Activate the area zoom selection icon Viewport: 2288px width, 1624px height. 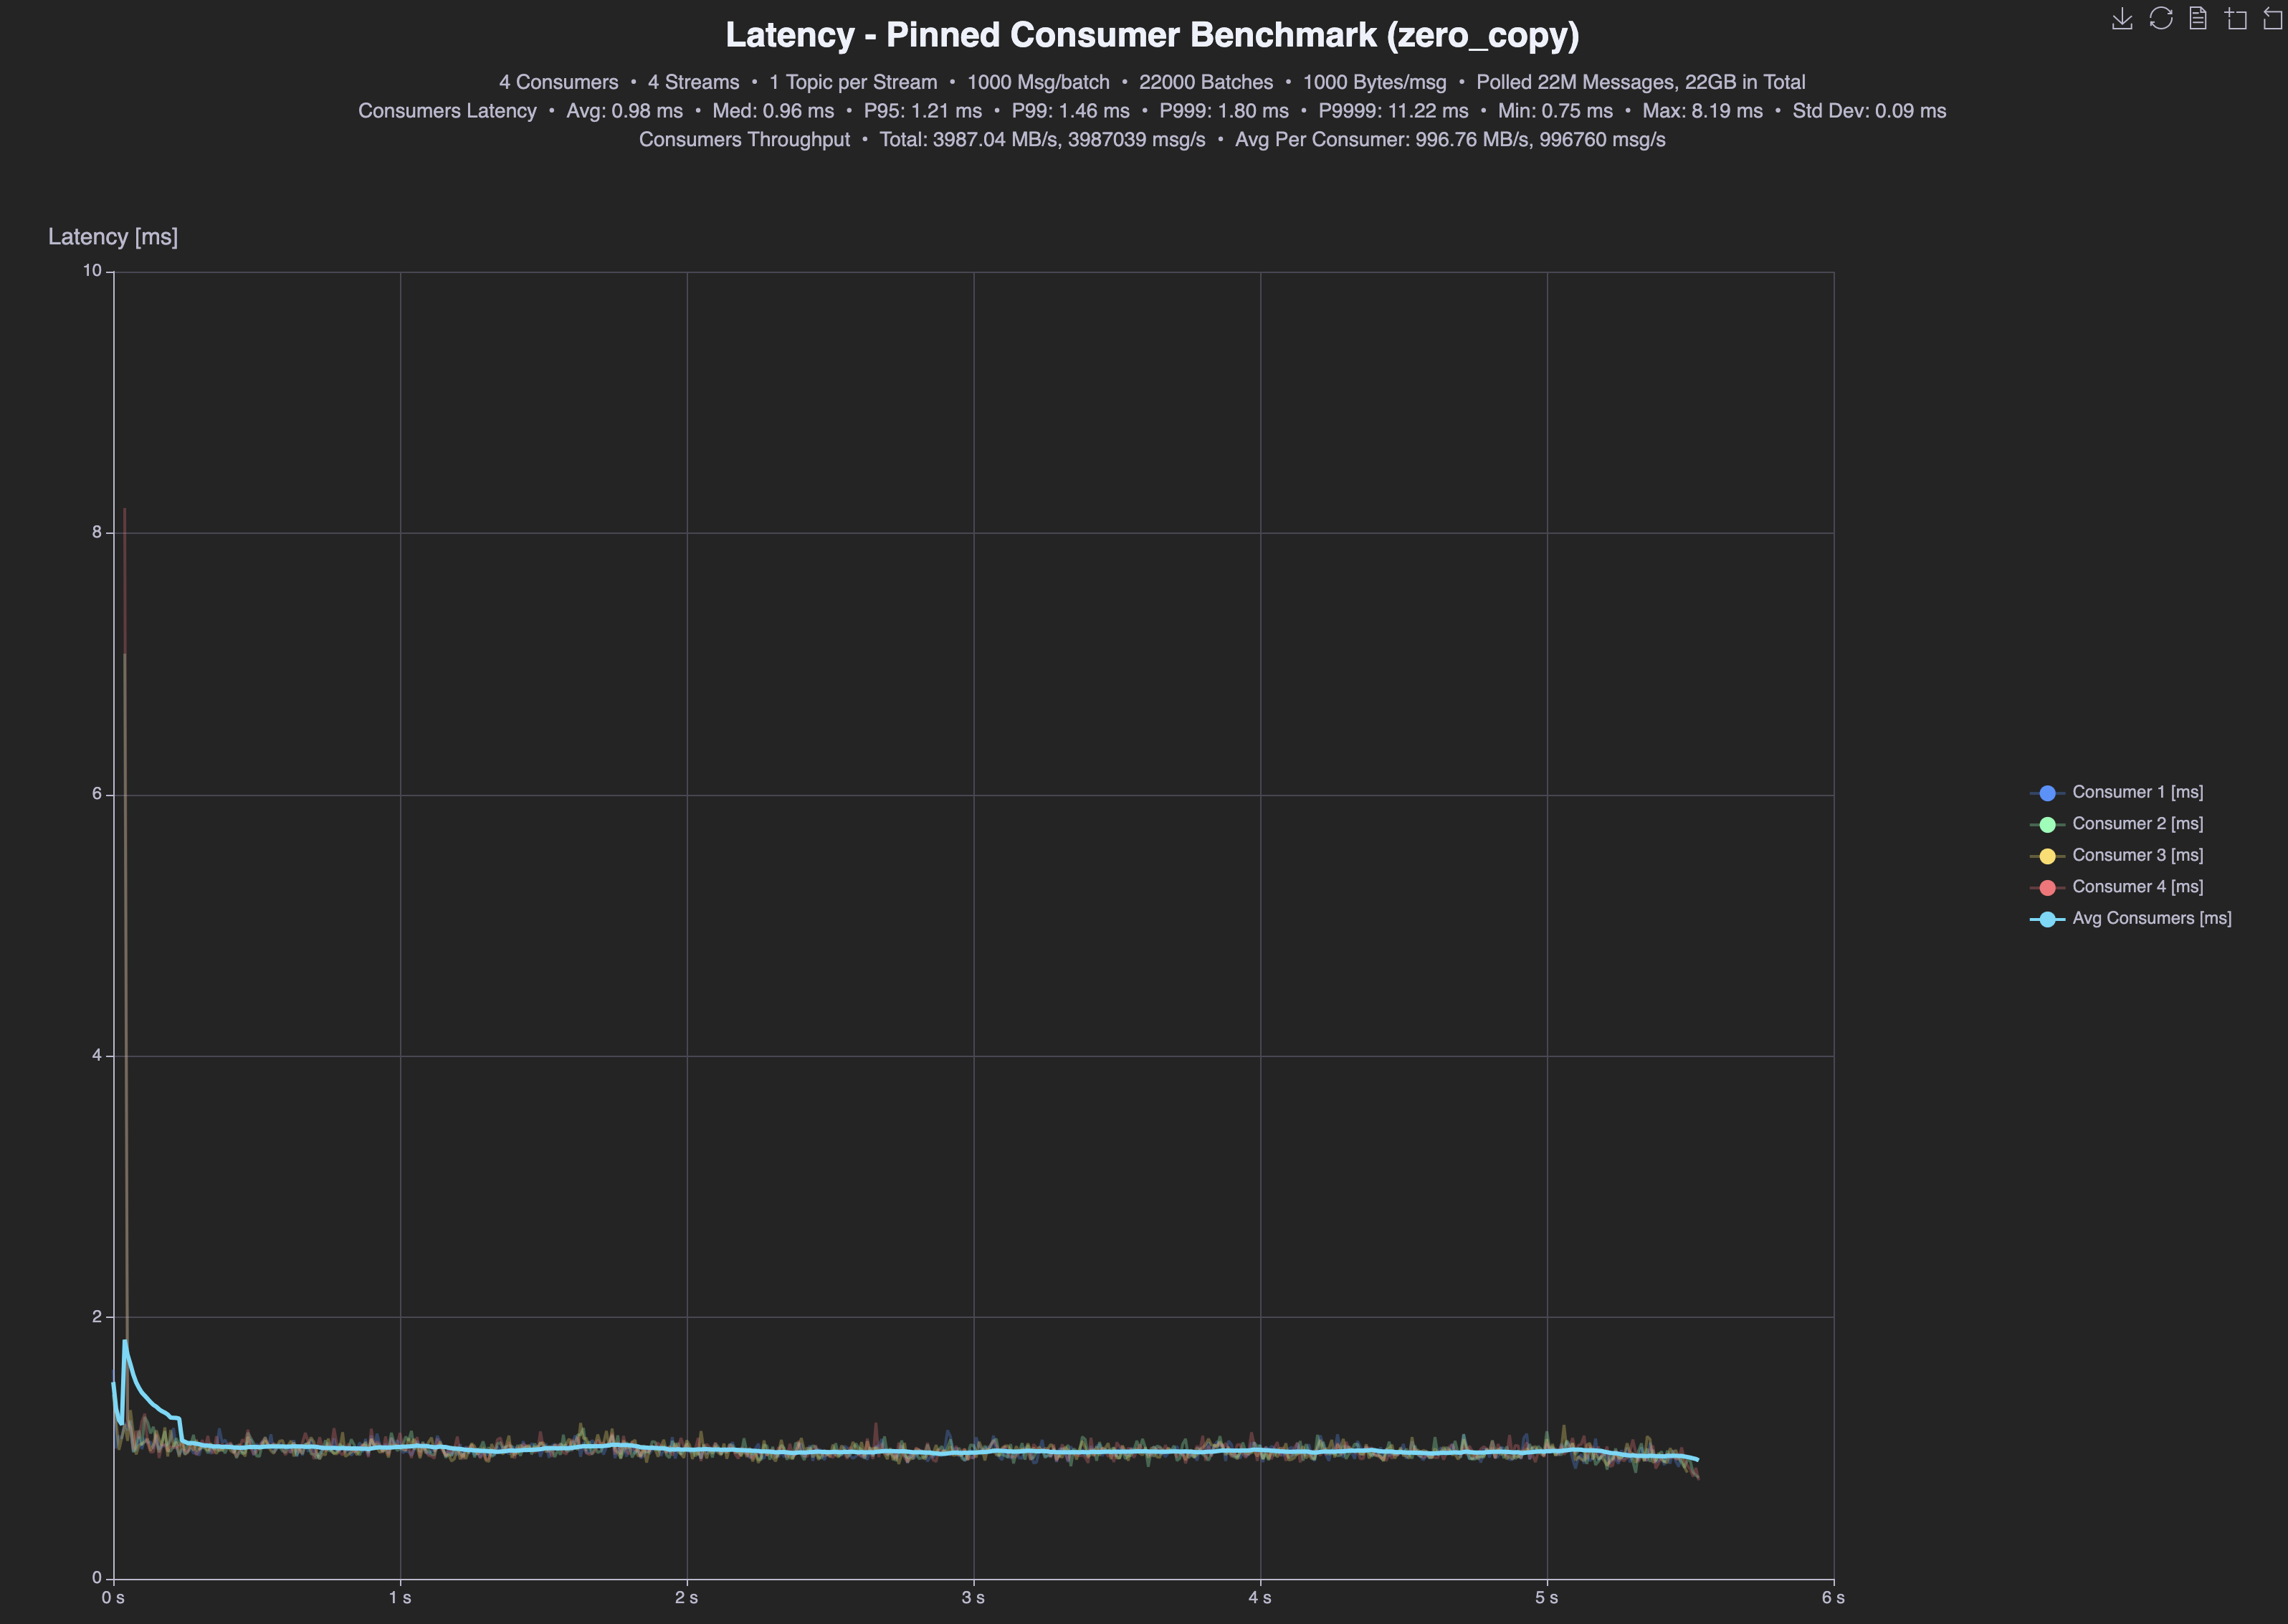pyautogui.click(x=2236, y=19)
